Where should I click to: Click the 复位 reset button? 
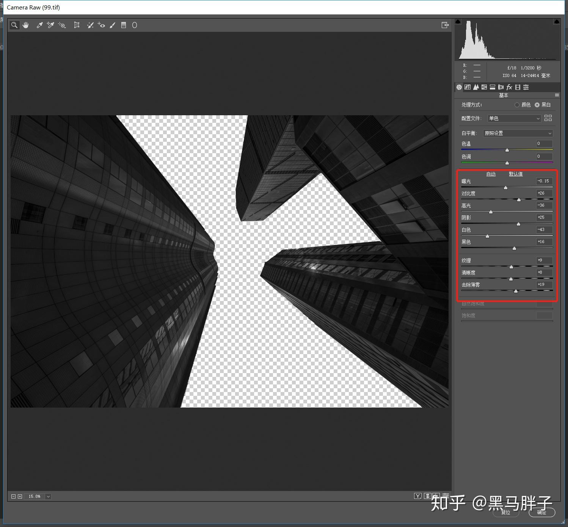(506, 512)
